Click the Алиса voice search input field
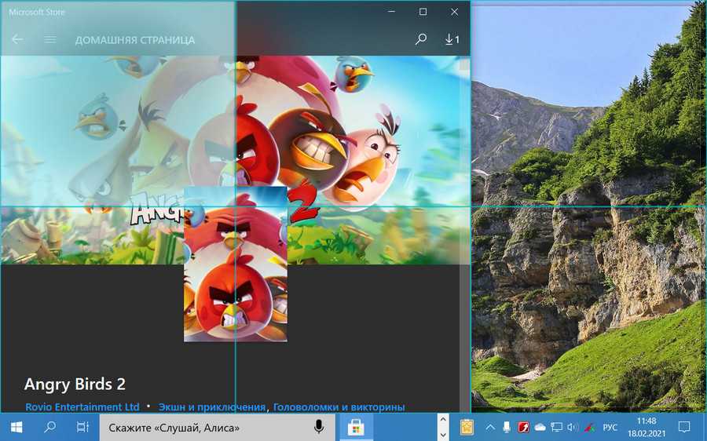This screenshot has height=441, width=707. coord(204,428)
